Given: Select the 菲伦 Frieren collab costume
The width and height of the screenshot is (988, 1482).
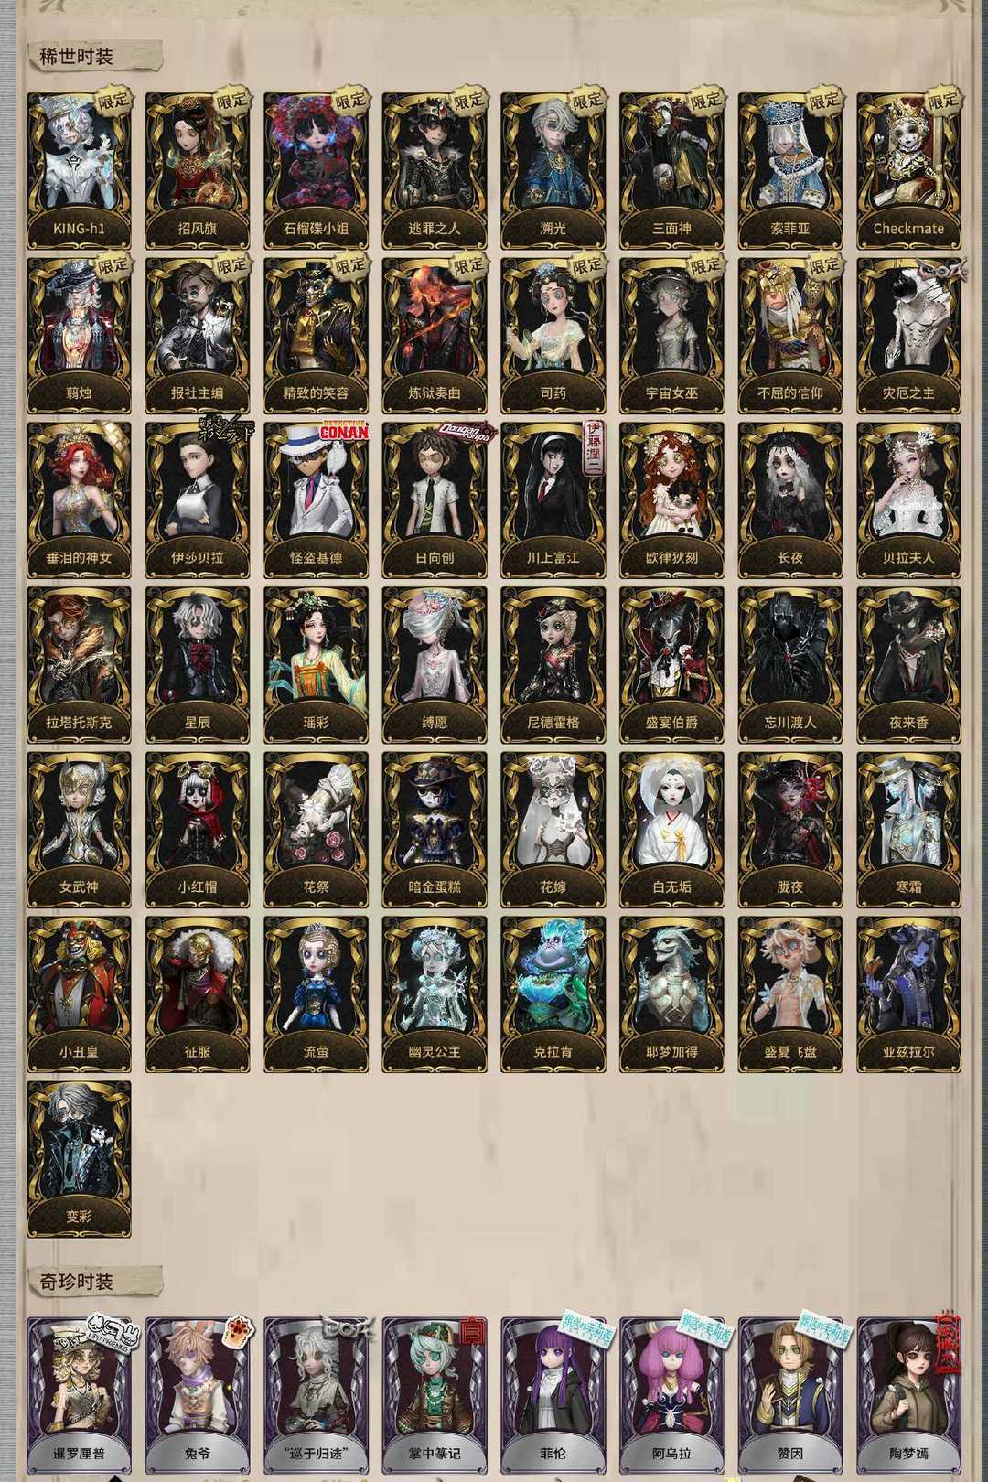Looking at the screenshot, I should pos(553,1396).
